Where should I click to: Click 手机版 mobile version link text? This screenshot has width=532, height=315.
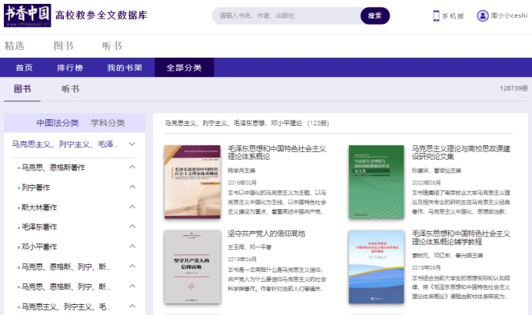[x=454, y=16]
